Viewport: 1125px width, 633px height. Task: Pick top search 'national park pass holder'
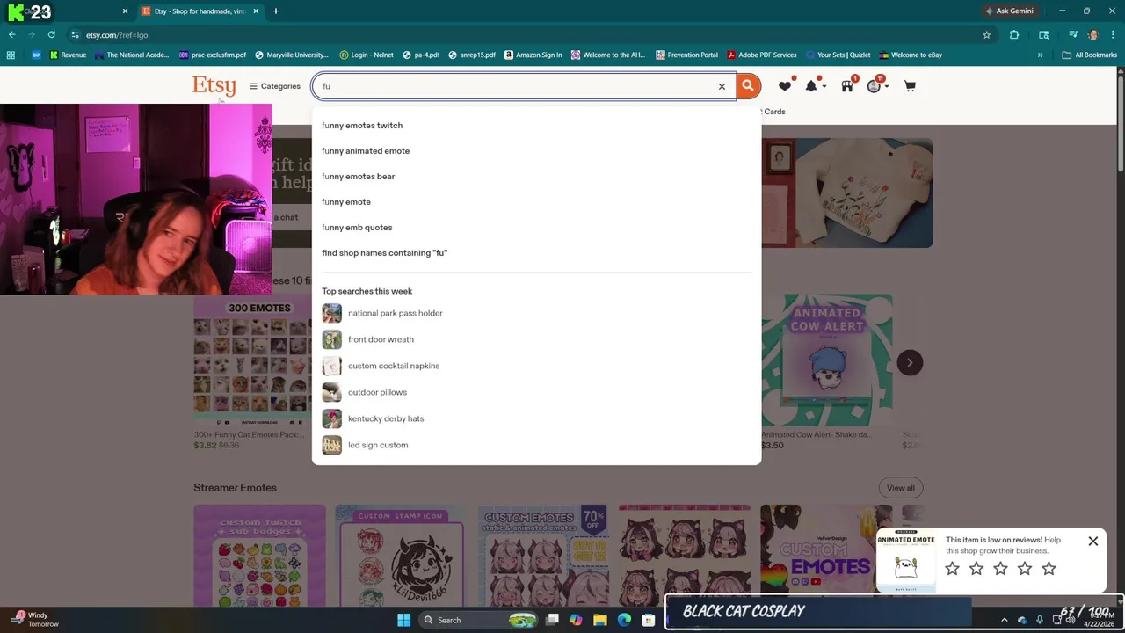pyautogui.click(x=396, y=313)
